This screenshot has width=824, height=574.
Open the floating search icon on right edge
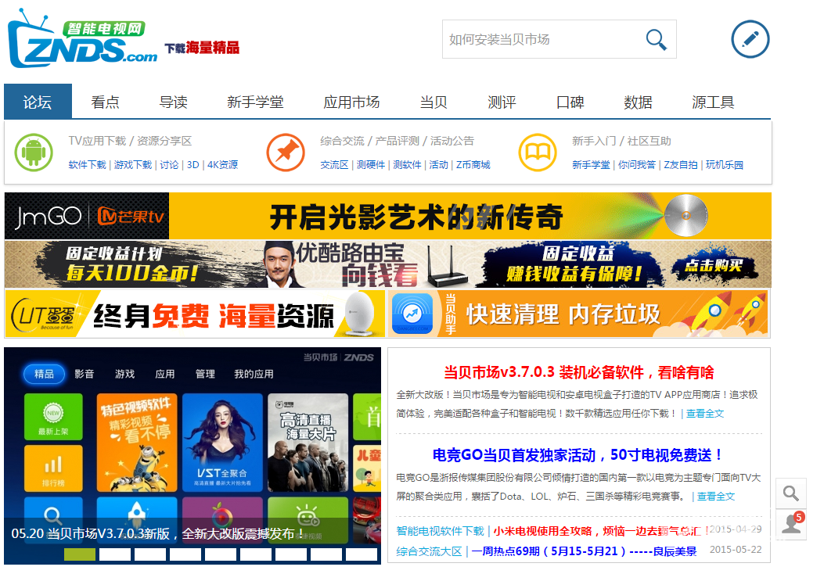pyautogui.click(x=791, y=493)
